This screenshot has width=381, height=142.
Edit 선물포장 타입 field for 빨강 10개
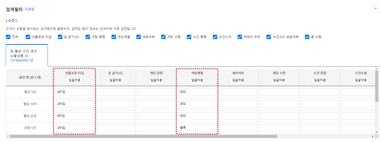pyautogui.click(x=74, y=104)
